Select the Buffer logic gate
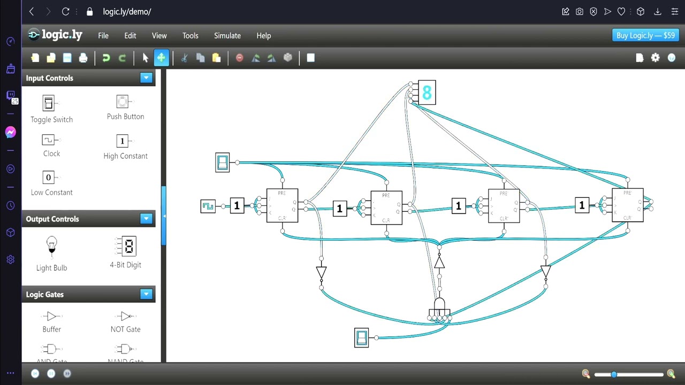The height and width of the screenshot is (385, 685). point(51,321)
